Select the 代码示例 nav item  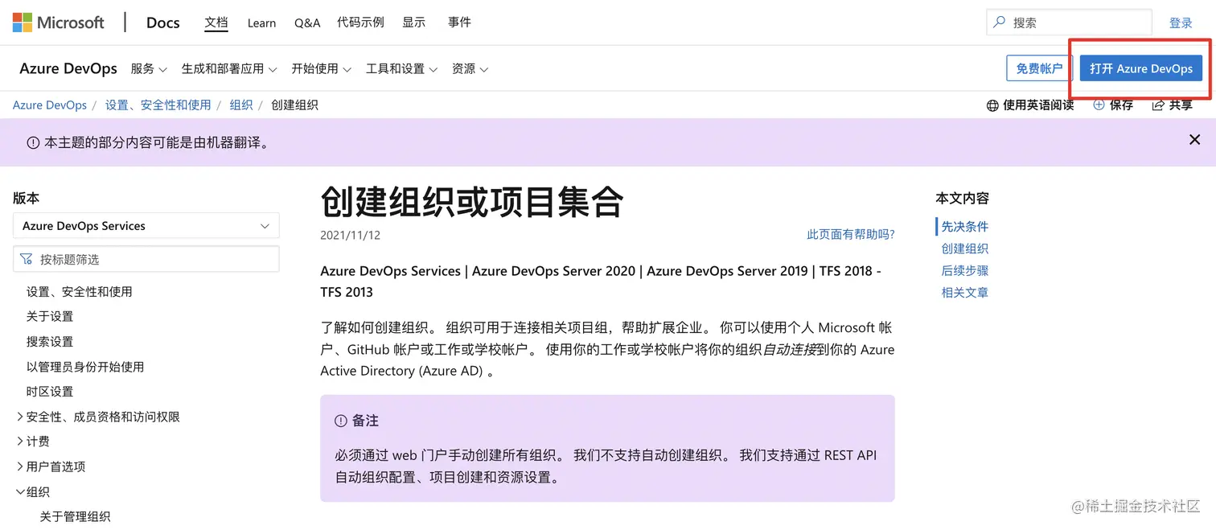[x=360, y=23]
